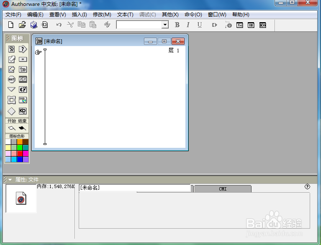Collapse the 属性: 文件 panel triangle
This screenshot has width=321, height=245.
[10, 180]
